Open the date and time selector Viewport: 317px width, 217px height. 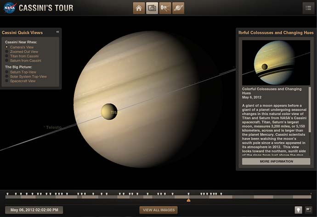34,210
